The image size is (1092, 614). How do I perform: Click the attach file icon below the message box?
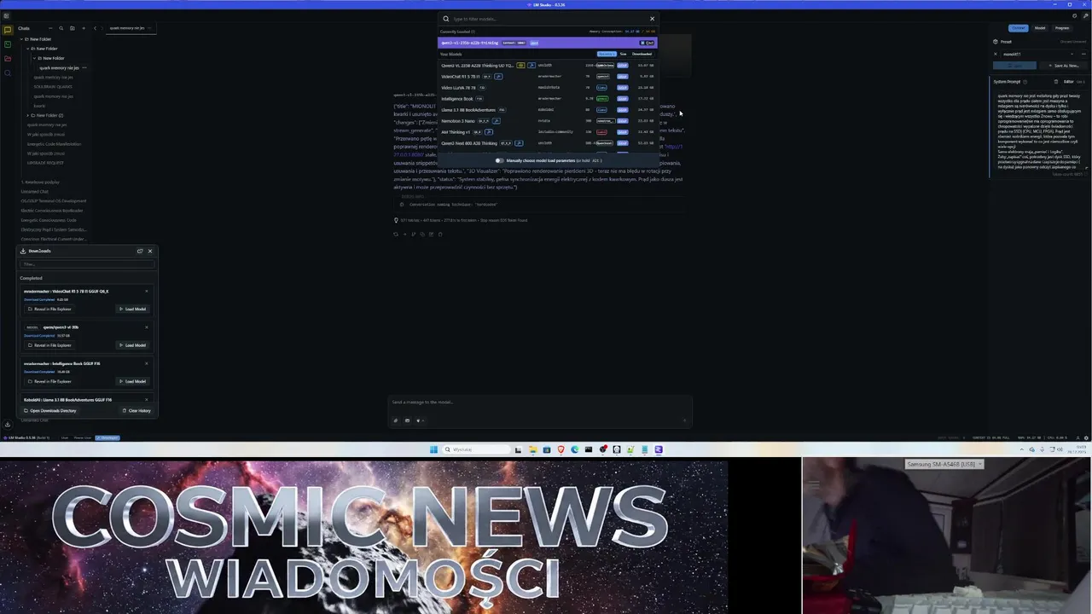[x=395, y=420]
